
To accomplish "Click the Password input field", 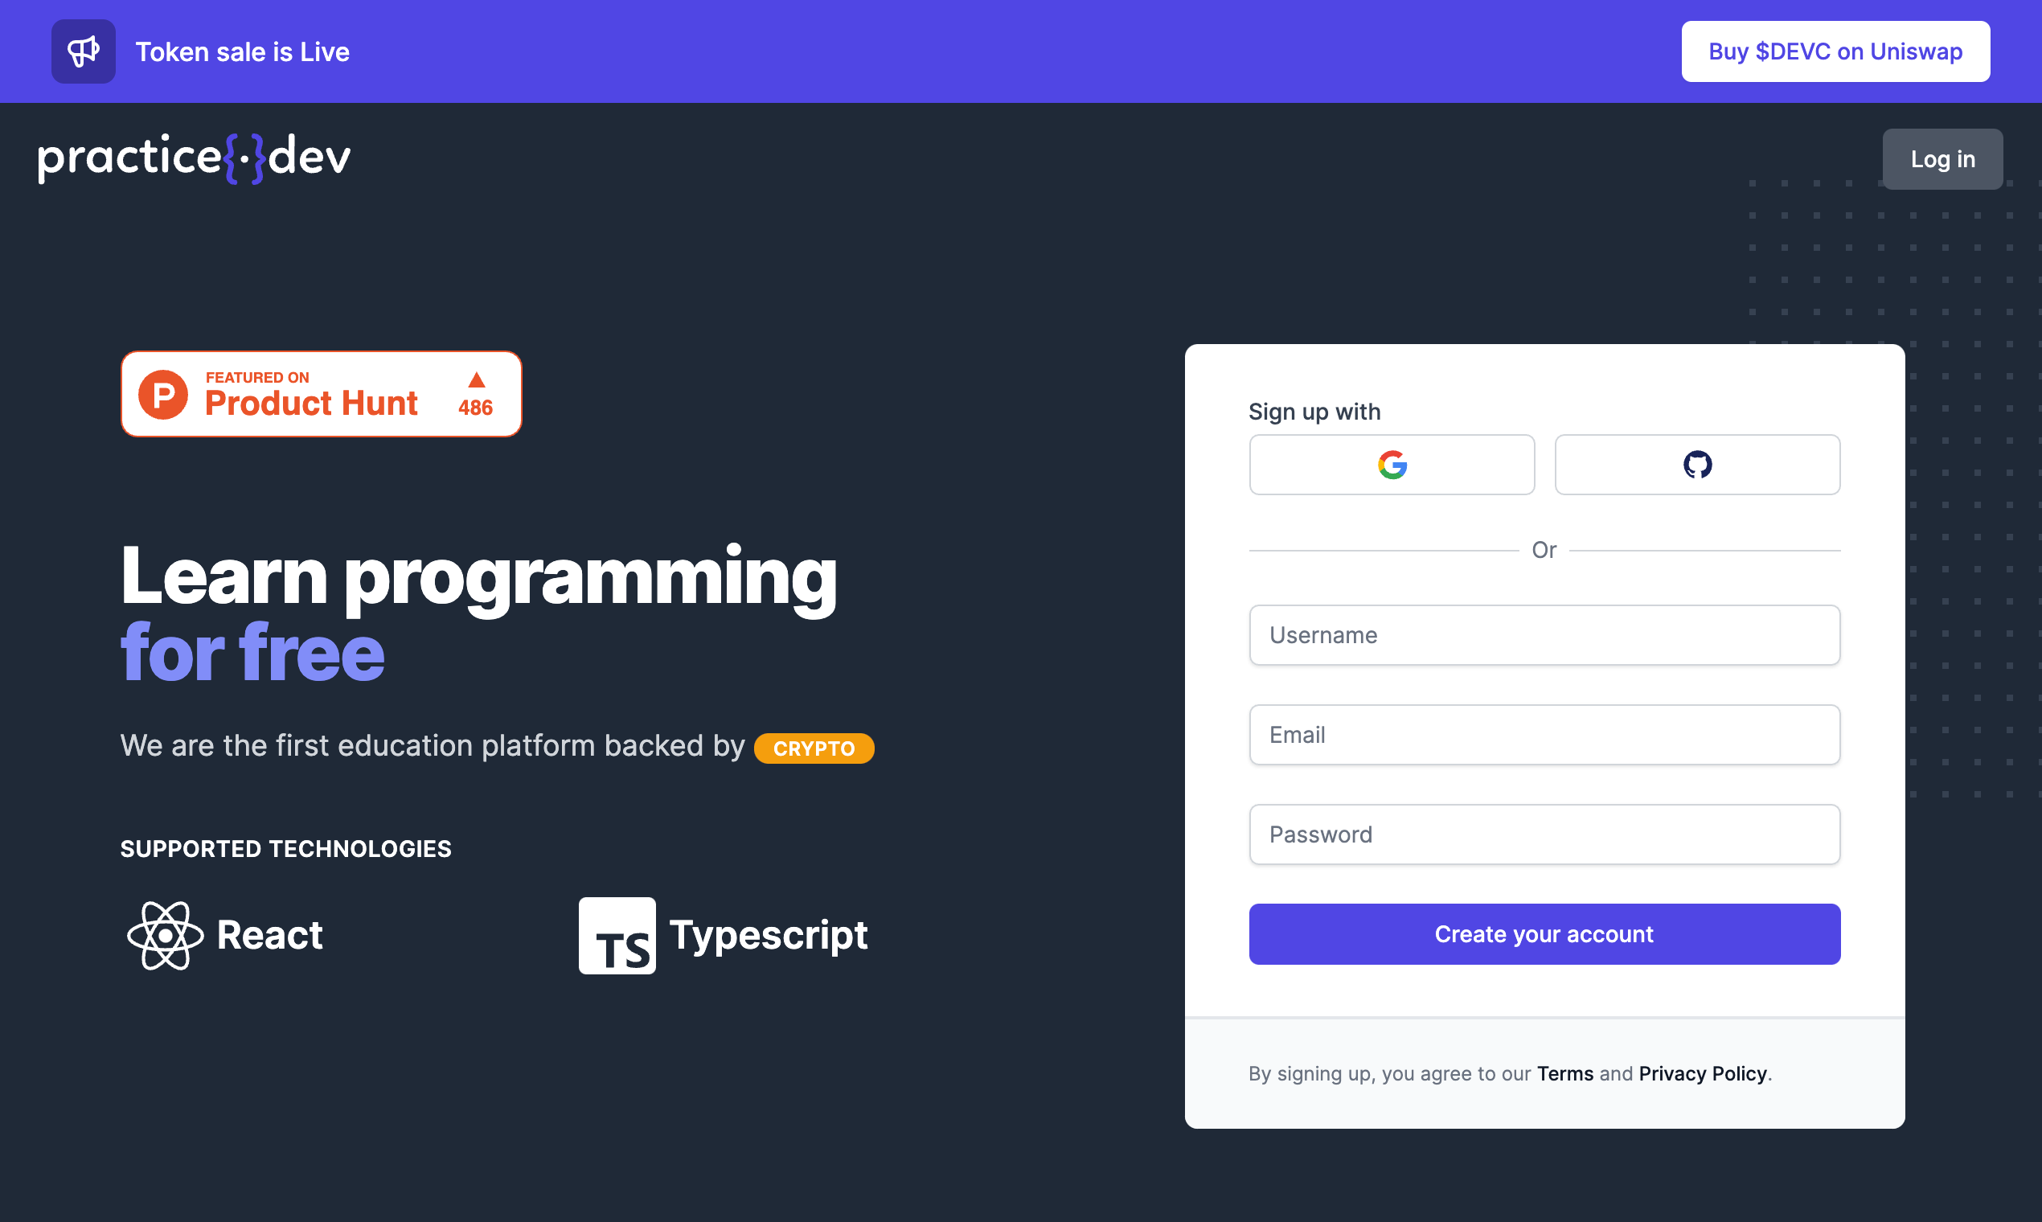I will click(1544, 834).
